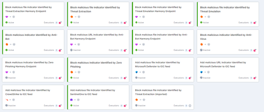Click the Microsoft Defender shield on the file indicator card
The image size is (264, 112).
tap(136, 72)
